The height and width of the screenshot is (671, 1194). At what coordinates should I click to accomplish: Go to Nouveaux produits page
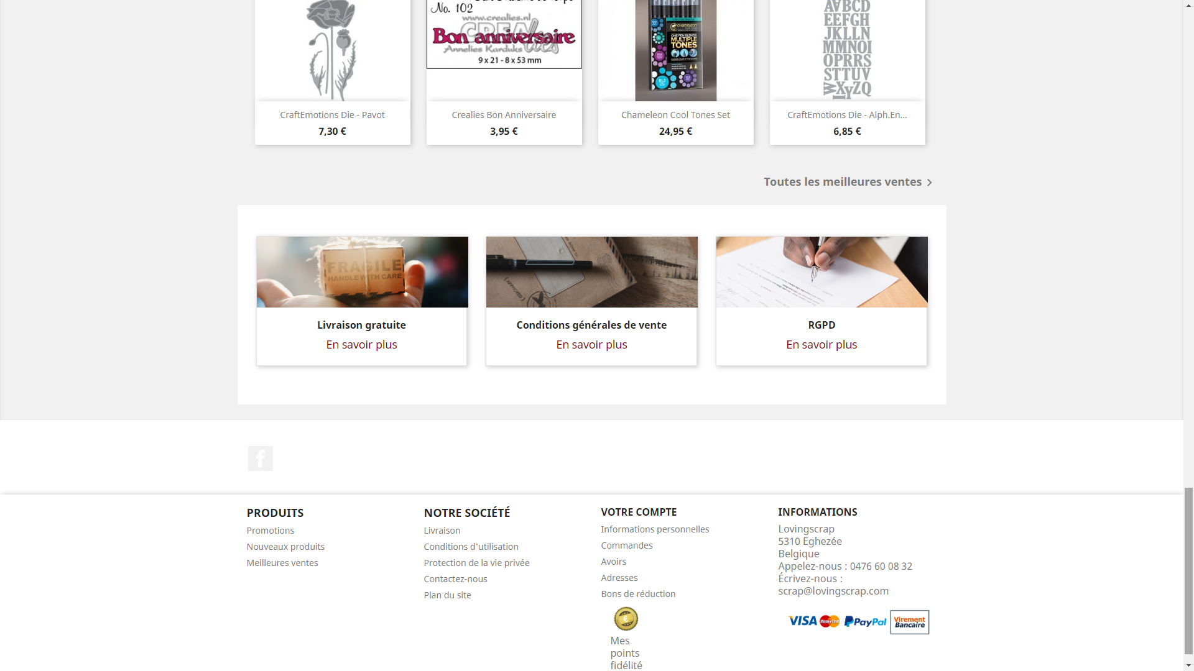tap(285, 547)
